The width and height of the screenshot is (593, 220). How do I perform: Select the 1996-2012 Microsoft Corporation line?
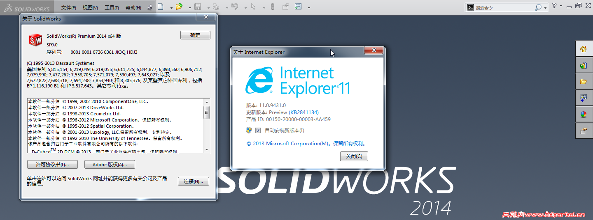(x=99, y=120)
